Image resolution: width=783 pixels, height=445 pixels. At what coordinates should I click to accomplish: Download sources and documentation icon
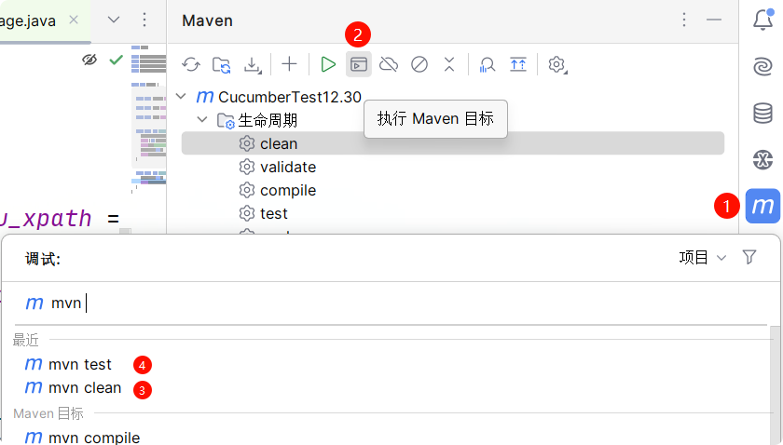tap(253, 65)
